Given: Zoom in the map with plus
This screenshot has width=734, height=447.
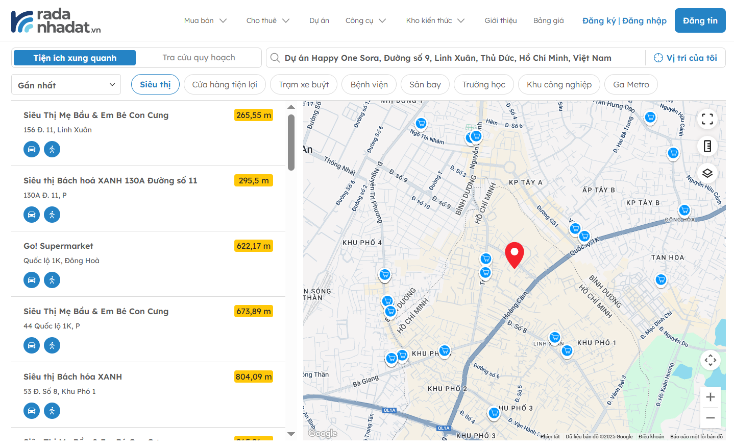Looking at the screenshot, I should (x=711, y=397).
